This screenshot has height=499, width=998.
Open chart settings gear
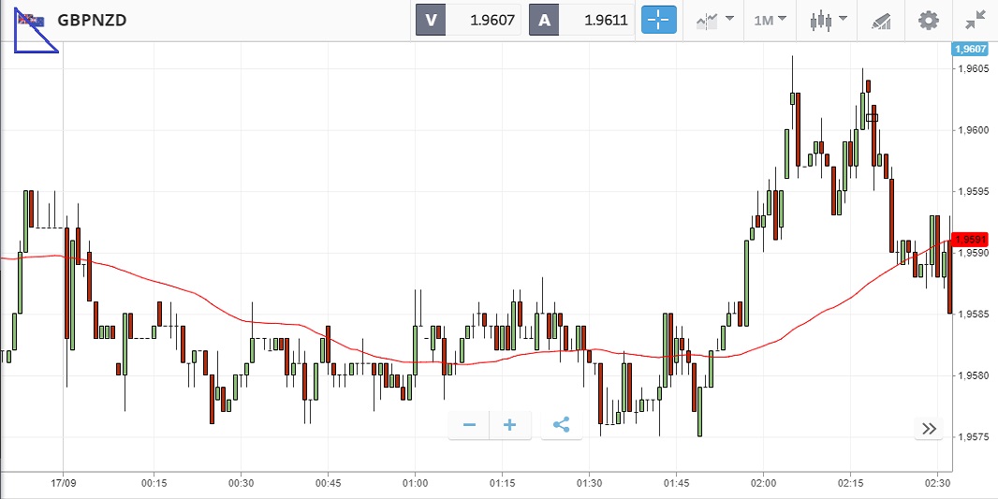[x=928, y=20]
